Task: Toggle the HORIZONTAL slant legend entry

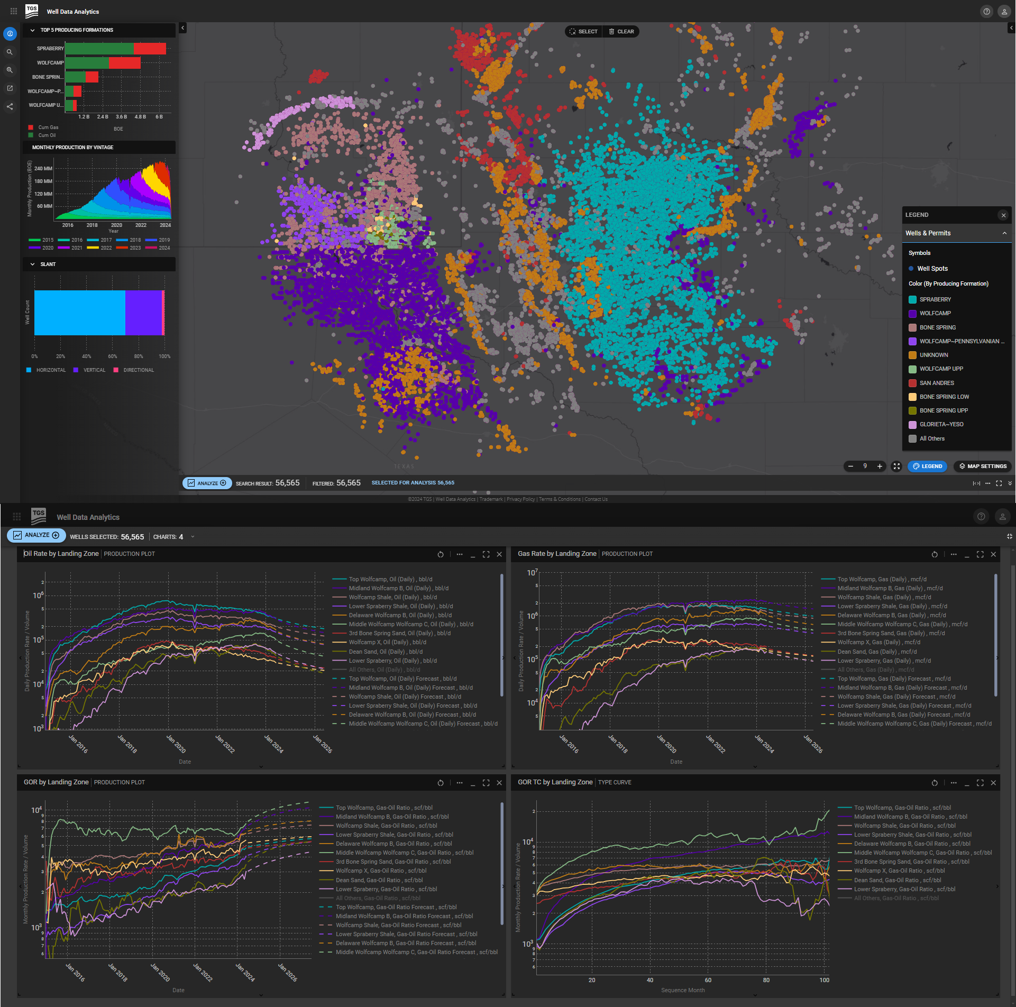Action: [x=50, y=370]
